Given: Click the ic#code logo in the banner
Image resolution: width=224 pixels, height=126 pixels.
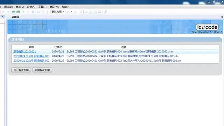Looking at the screenshot, I should click(207, 27).
